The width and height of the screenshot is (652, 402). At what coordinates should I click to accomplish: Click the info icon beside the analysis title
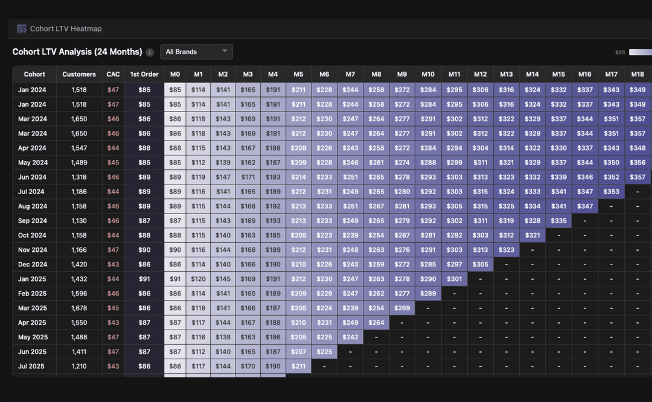click(149, 52)
